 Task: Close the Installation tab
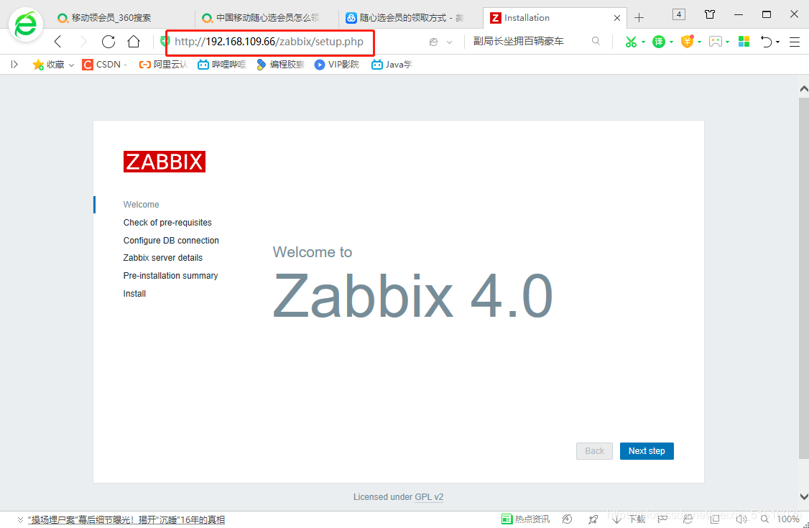pos(617,18)
